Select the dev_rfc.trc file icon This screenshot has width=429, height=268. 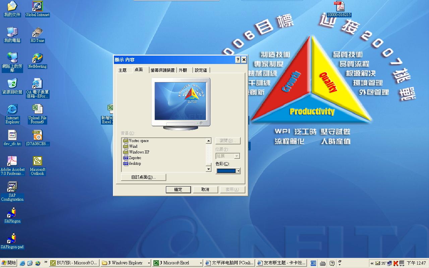(12, 138)
